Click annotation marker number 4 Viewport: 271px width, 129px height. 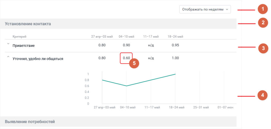[x=263, y=95]
